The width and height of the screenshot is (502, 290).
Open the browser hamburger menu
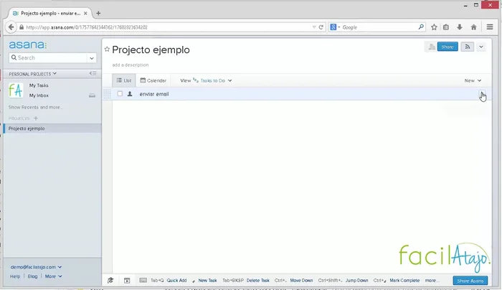pos(490,27)
